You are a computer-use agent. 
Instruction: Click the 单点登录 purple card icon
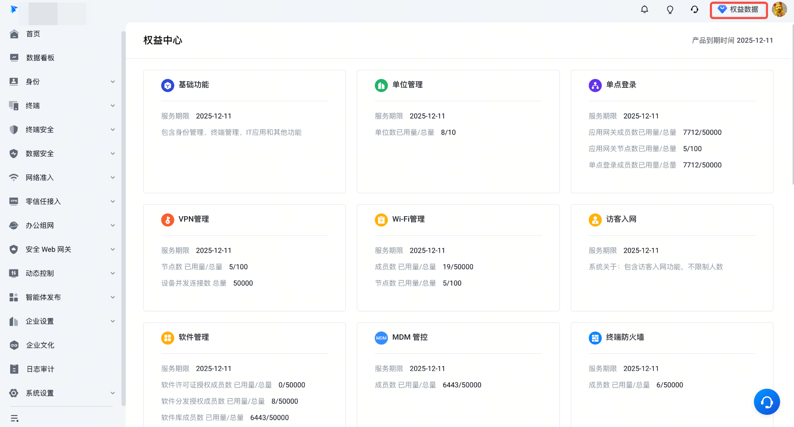[595, 85]
